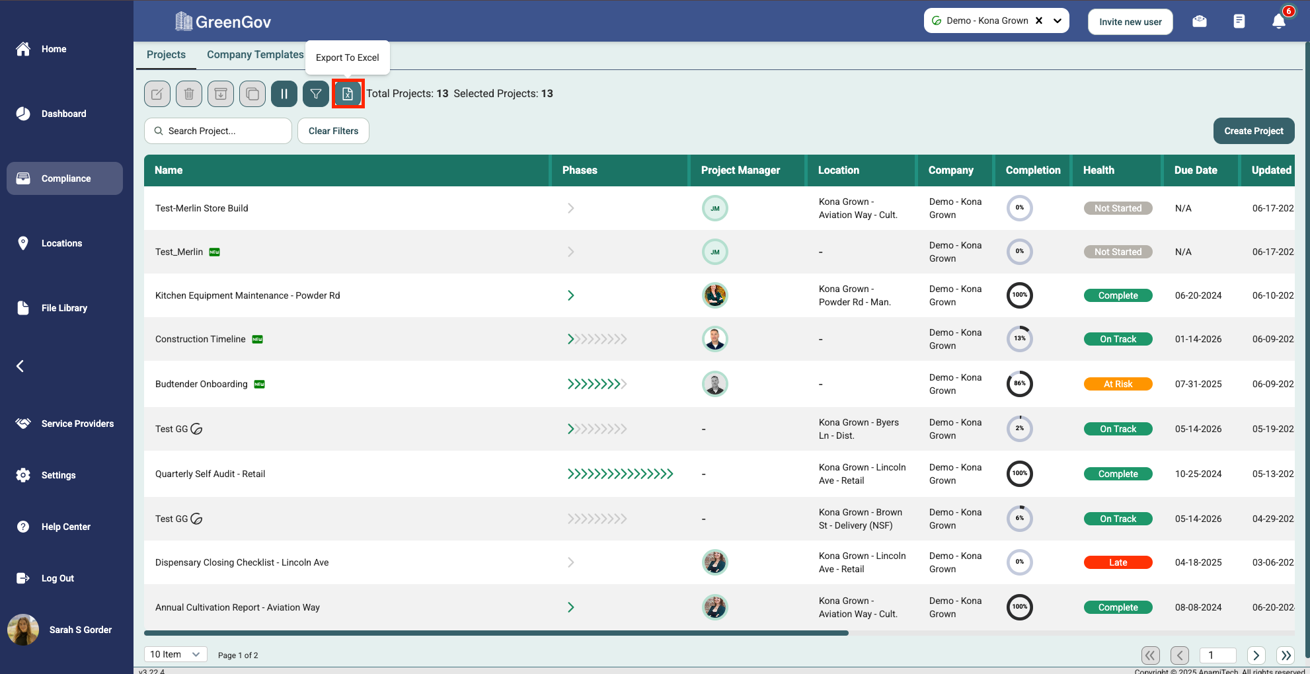
Task: Collapse the sidebar with the back arrow
Action: click(20, 366)
